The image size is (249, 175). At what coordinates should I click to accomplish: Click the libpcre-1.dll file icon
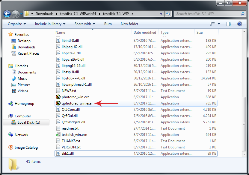point(58,53)
